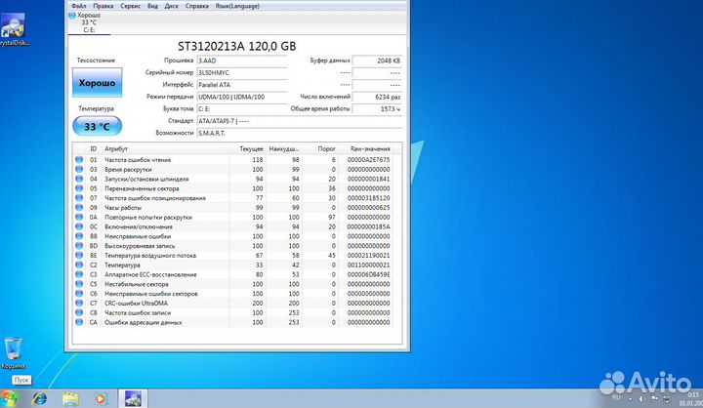
Task: Open Windows Explorer folder in taskbar
Action: click(x=71, y=398)
